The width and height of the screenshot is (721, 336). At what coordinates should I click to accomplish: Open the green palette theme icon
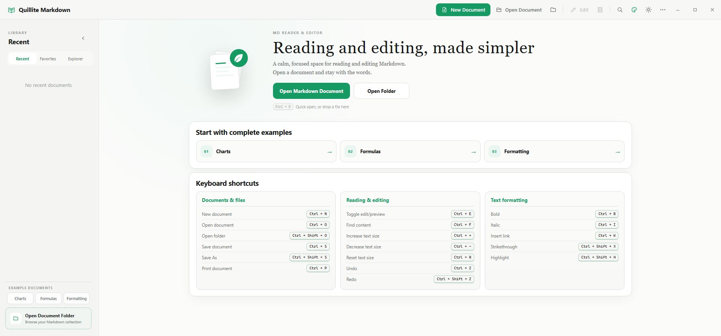(634, 10)
